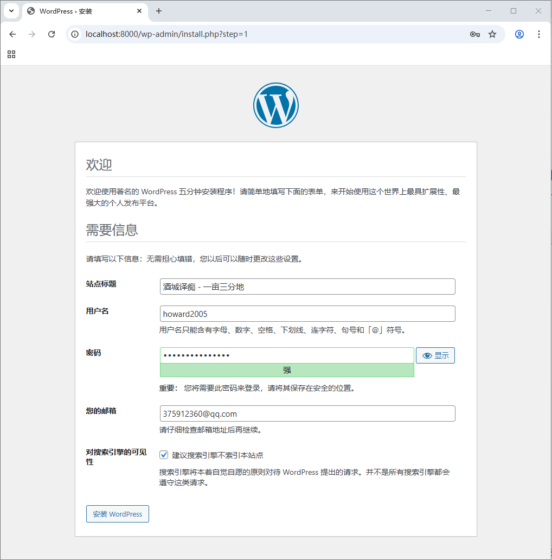View site information icon in address bar

(75, 34)
